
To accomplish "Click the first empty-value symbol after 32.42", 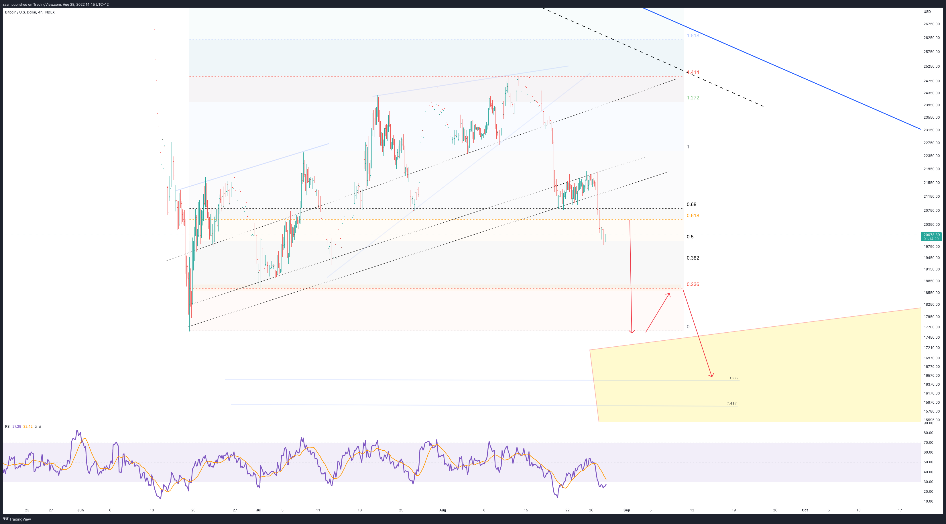I will tap(36, 427).
